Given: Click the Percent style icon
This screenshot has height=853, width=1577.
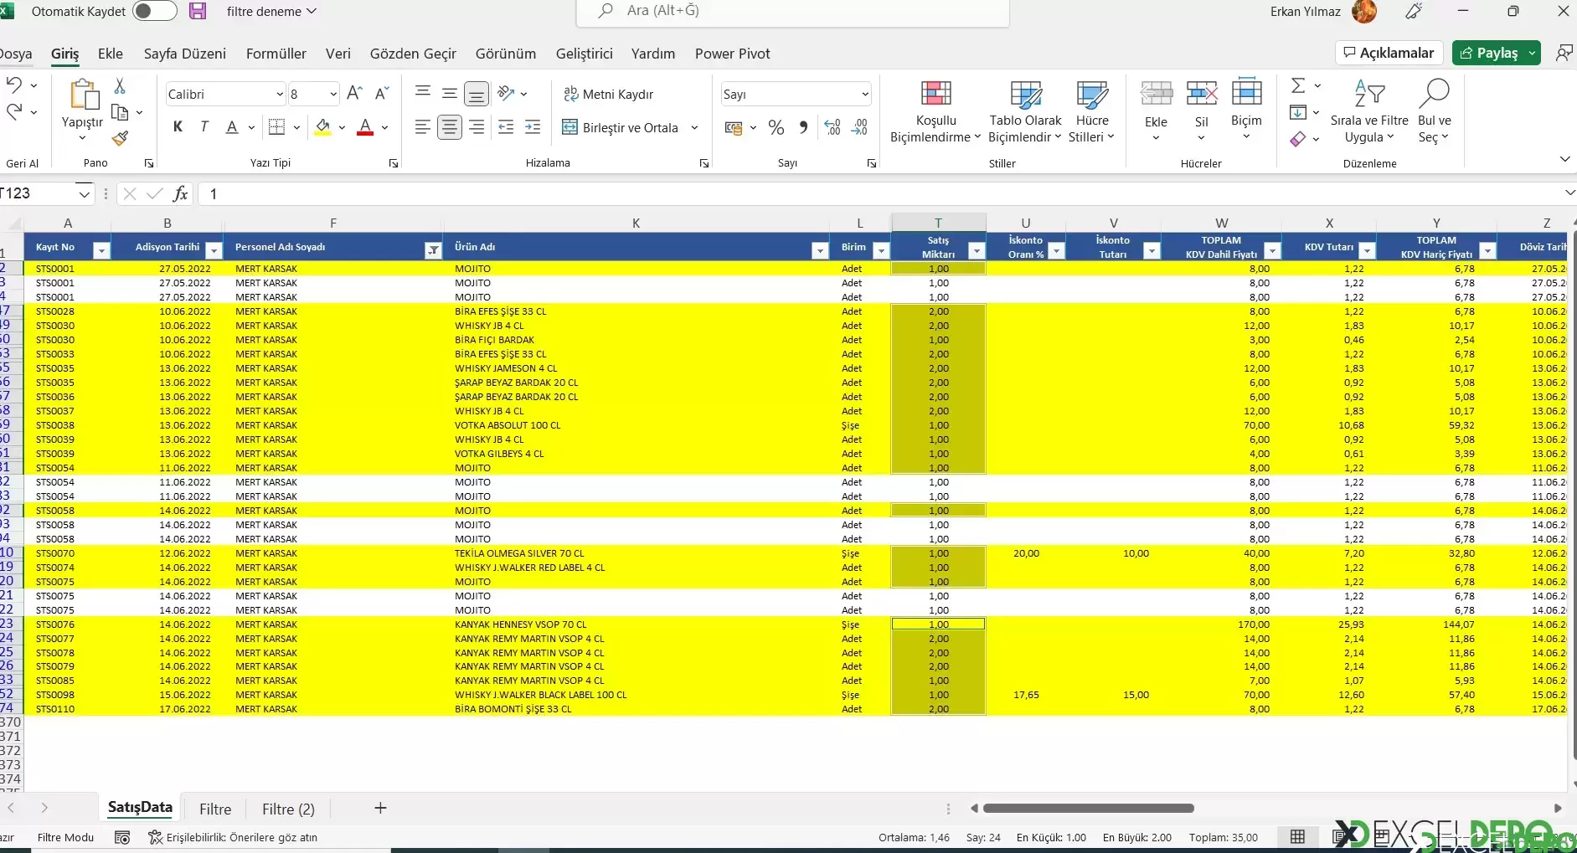Looking at the screenshot, I should click(776, 127).
